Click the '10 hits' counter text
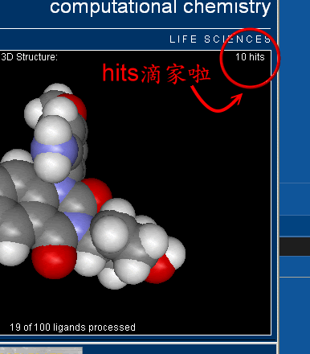310x354 pixels. click(x=250, y=57)
